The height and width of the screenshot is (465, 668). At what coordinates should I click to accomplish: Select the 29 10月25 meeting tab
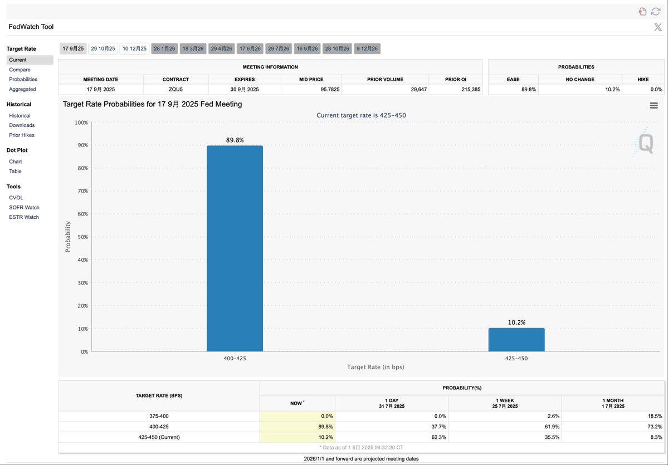(103, 48)
